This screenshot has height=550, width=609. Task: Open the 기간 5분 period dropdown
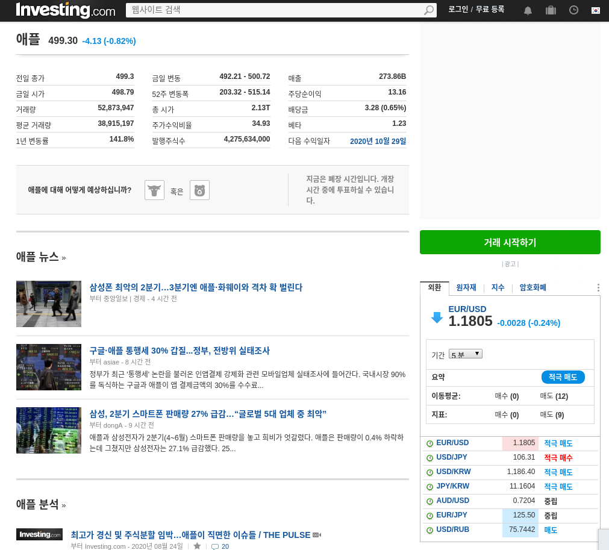465,354
